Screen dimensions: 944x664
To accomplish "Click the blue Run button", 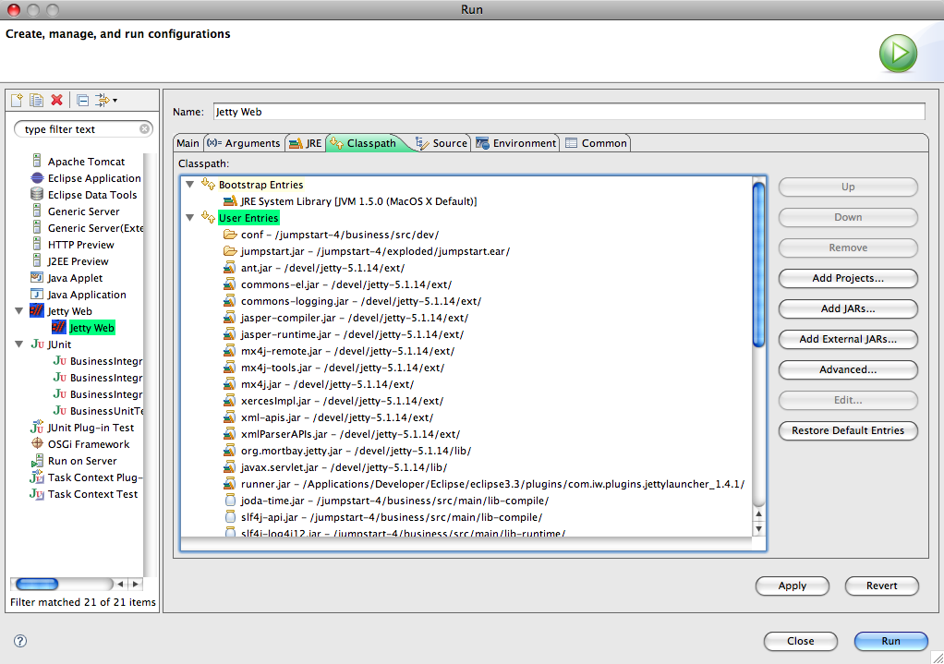I will pos(890,641).
